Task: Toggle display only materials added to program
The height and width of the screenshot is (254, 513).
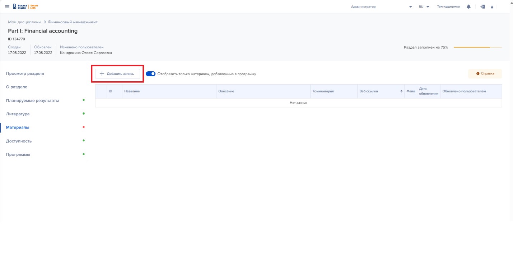Action: pyautogui.click(x=151, y=74)
